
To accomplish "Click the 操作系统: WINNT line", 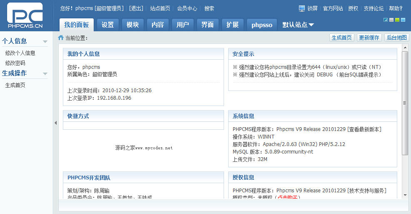I will pos(254,137).
